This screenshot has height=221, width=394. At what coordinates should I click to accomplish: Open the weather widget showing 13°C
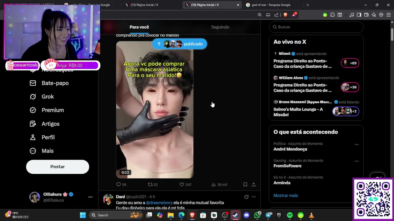[x=17, y=215]
